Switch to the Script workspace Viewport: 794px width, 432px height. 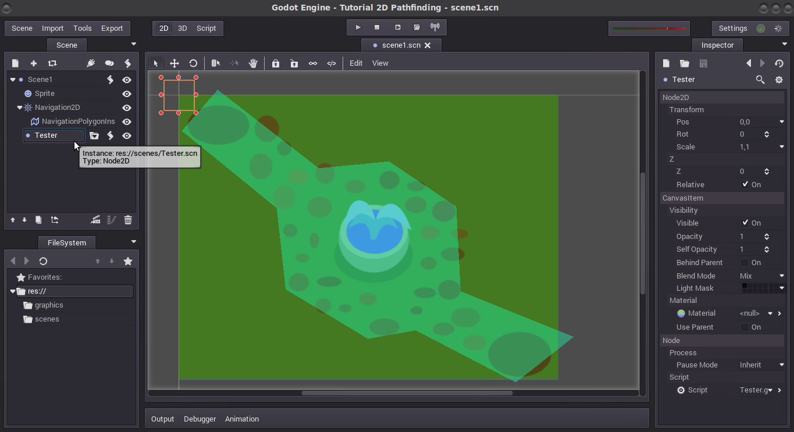tap(206, 28)
